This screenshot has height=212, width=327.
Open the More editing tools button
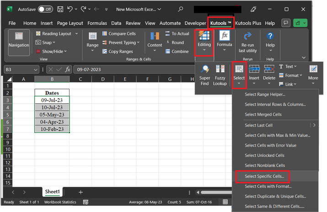pos(313,75)
